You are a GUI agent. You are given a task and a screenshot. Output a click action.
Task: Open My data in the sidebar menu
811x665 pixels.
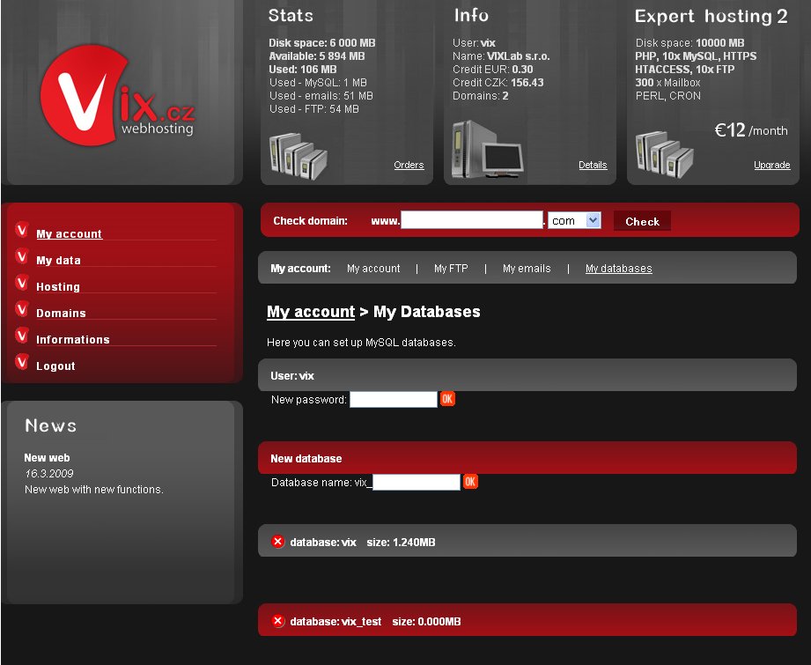(x=58, y=261)
